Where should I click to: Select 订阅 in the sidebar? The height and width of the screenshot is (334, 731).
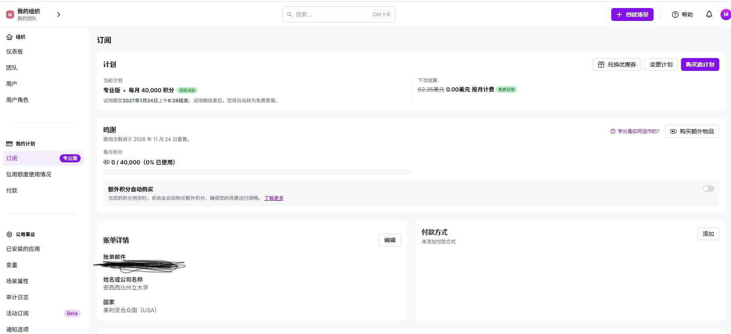click(x=43, y=158)
